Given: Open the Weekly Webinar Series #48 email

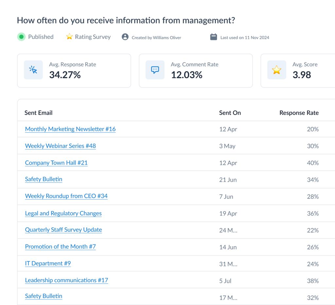Looking at the screenshot, I should 60,146.
